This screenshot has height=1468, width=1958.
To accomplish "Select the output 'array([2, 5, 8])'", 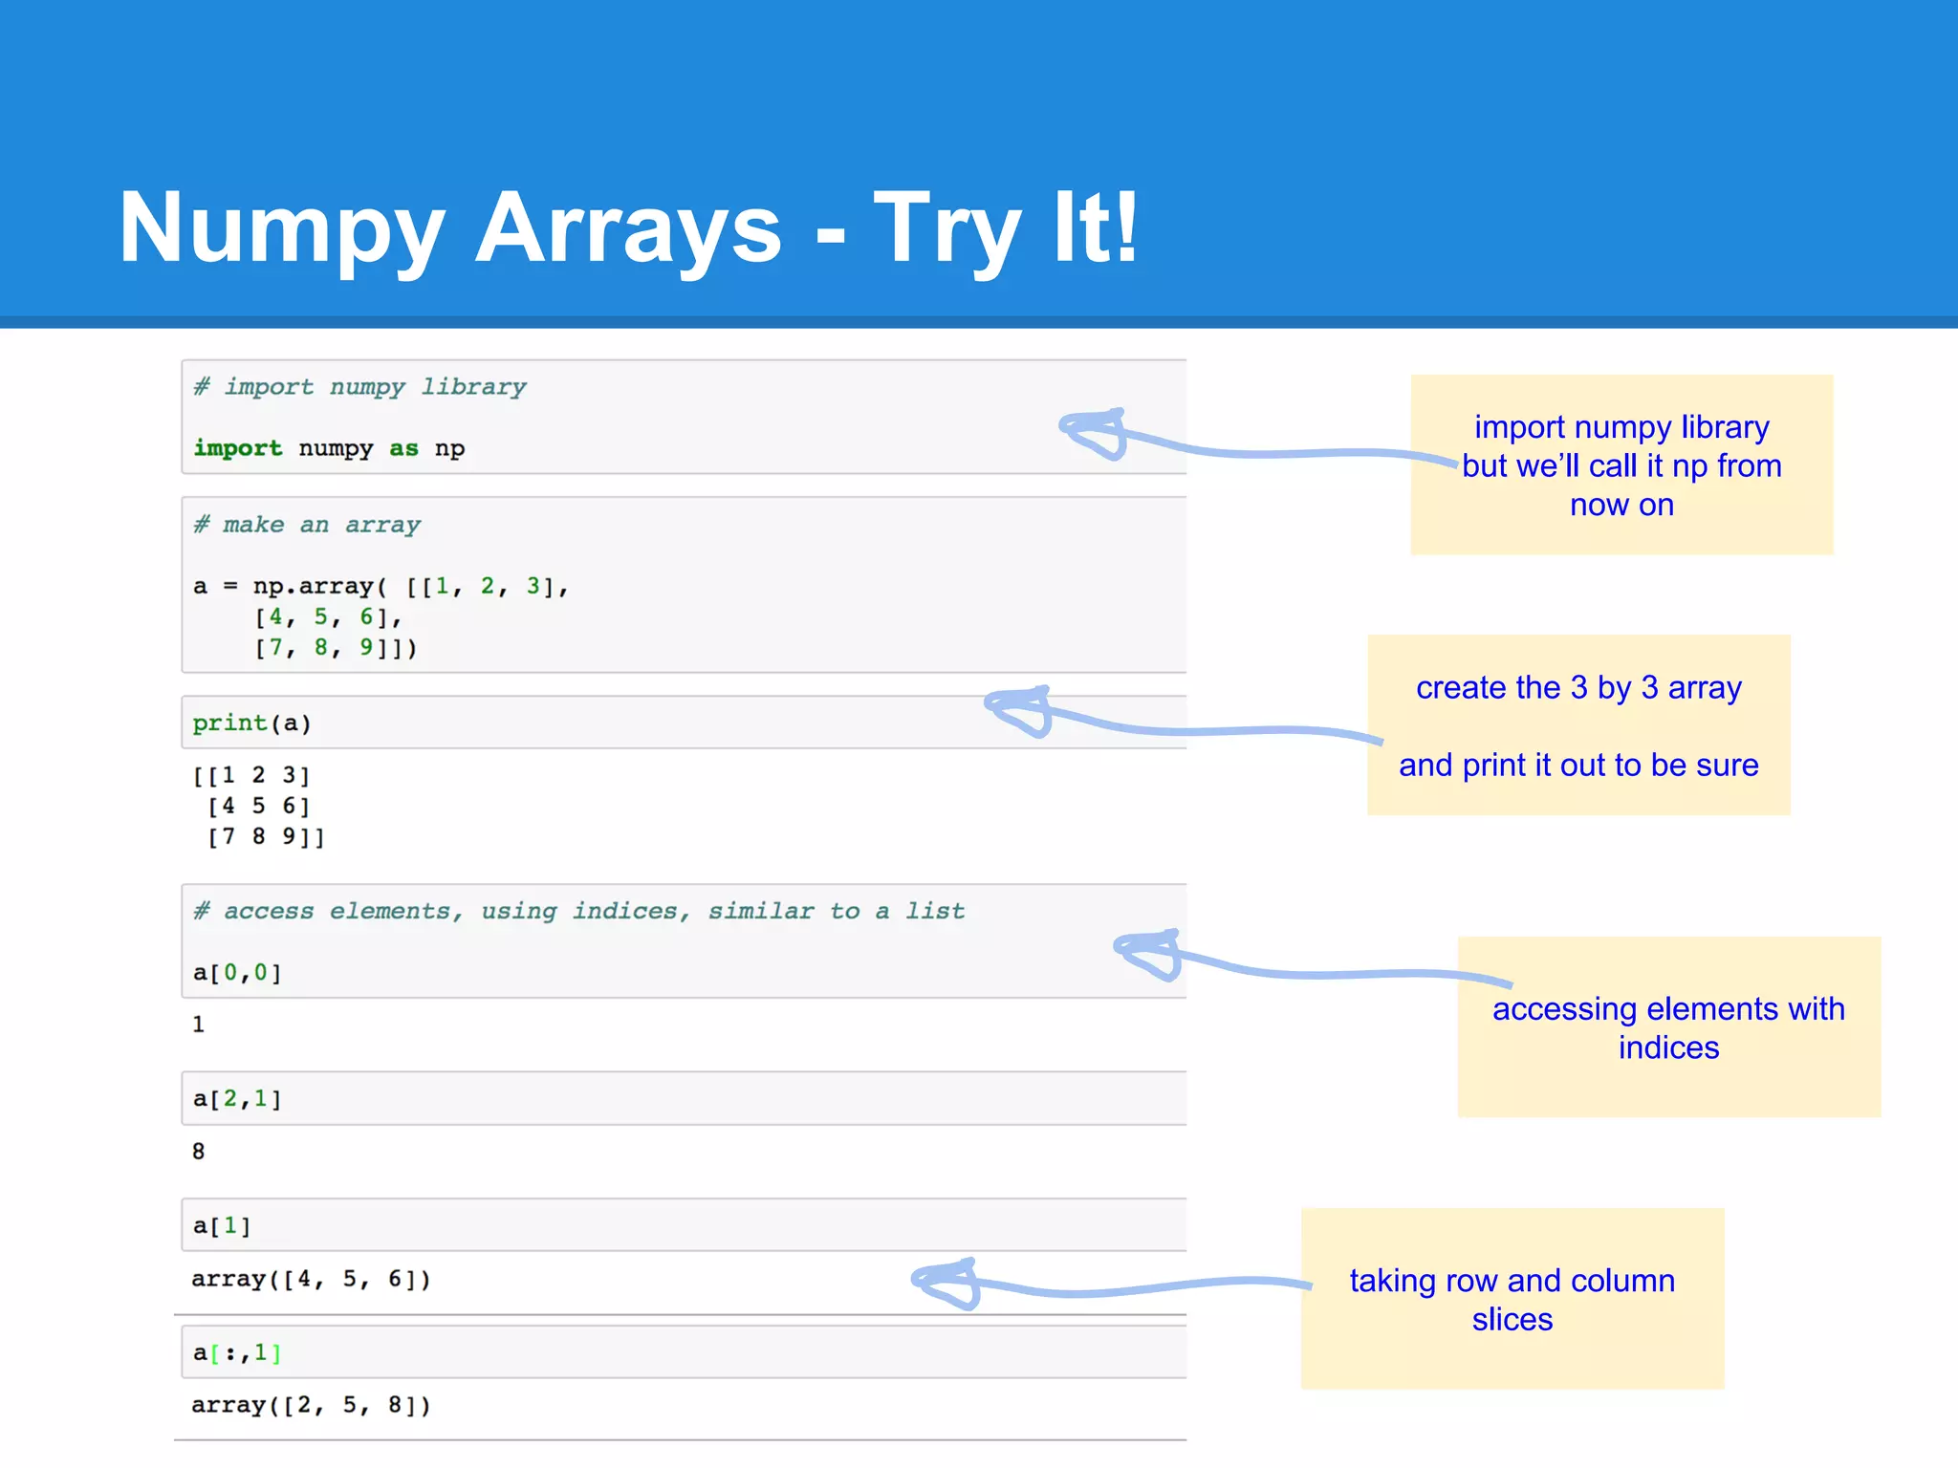I will pos(312,1405).
